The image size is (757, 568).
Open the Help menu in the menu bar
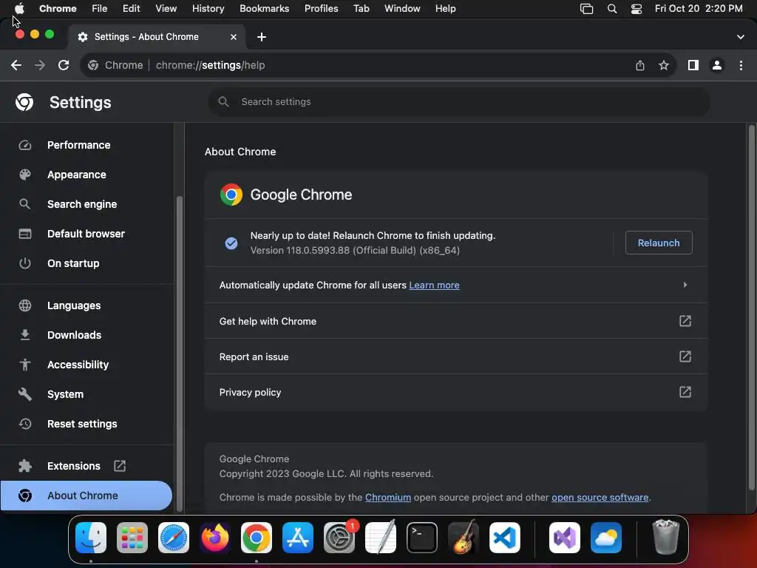point(445,9)
